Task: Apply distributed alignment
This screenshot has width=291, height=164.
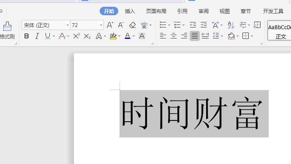Action: [205, 36]
